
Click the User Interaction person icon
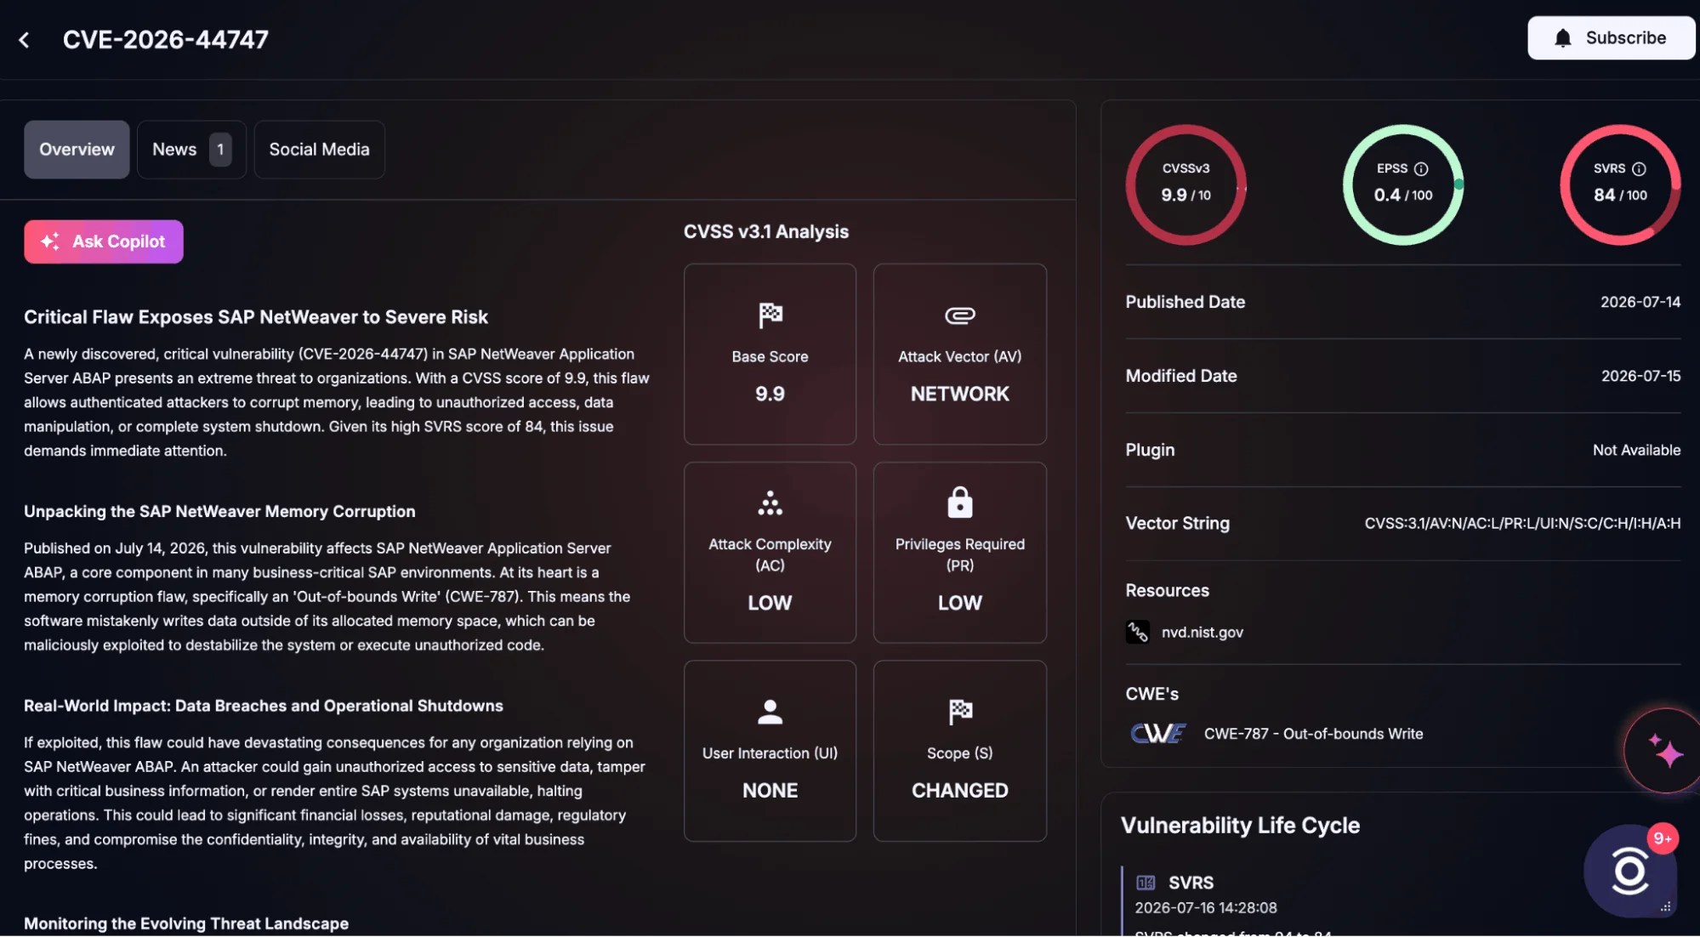(x=770, y=712)
